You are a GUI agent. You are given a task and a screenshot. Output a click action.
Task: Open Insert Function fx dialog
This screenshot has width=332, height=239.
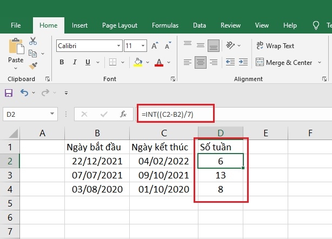pos(123,114)
